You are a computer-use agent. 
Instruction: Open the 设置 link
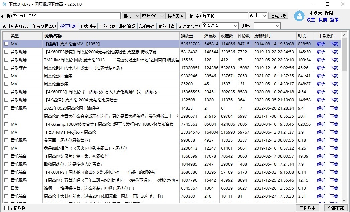click(311, 20)
